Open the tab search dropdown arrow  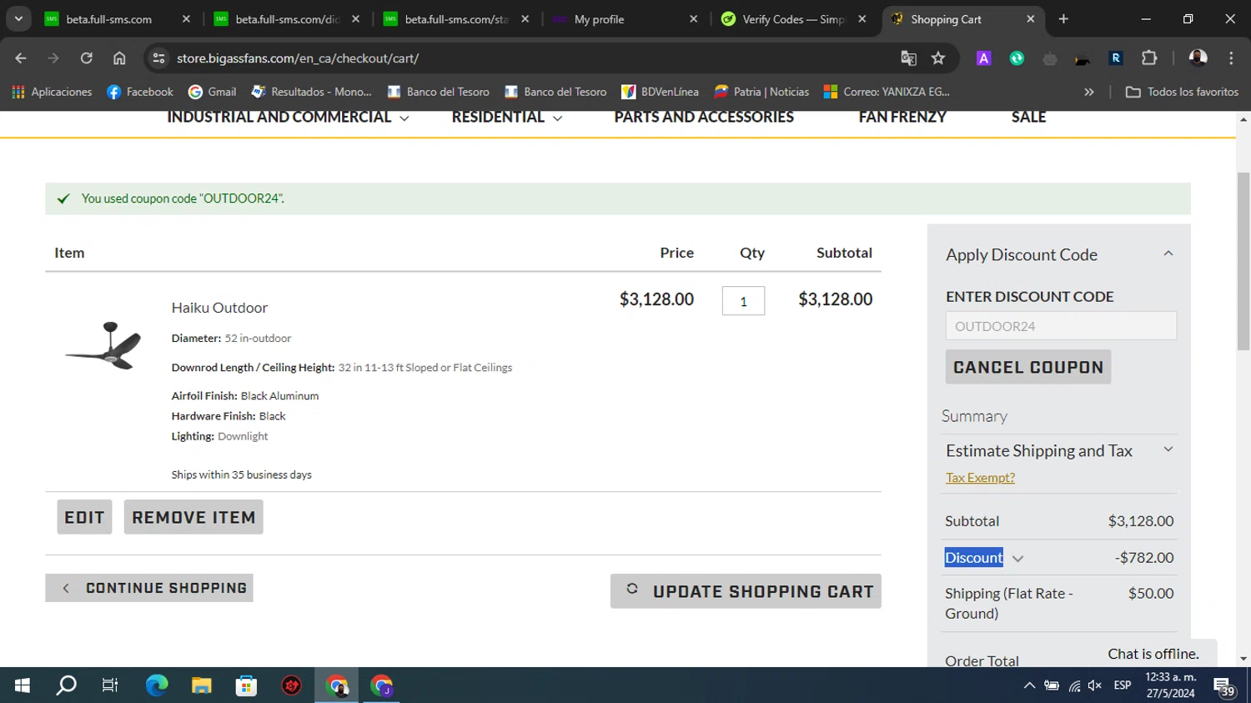pyautogui.click(x=18, y=18)
